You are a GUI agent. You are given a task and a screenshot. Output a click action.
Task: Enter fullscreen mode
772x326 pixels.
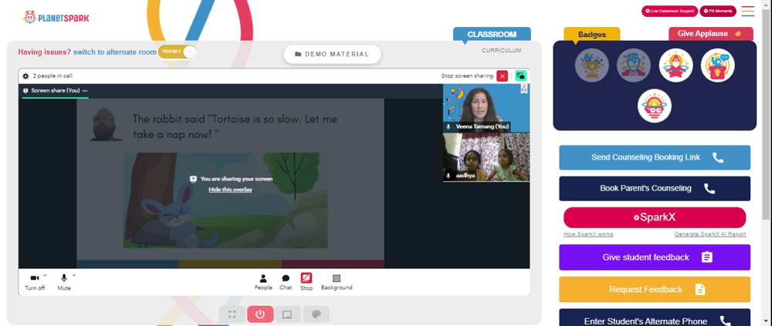[232, 314]
